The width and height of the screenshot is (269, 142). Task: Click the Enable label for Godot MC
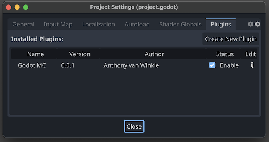pyautogui.click(x=229, y=65)
